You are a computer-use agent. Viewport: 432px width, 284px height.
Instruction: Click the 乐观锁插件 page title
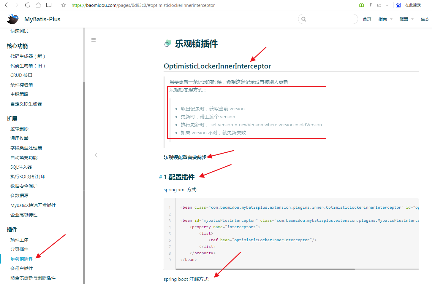[x=197, y=44]
